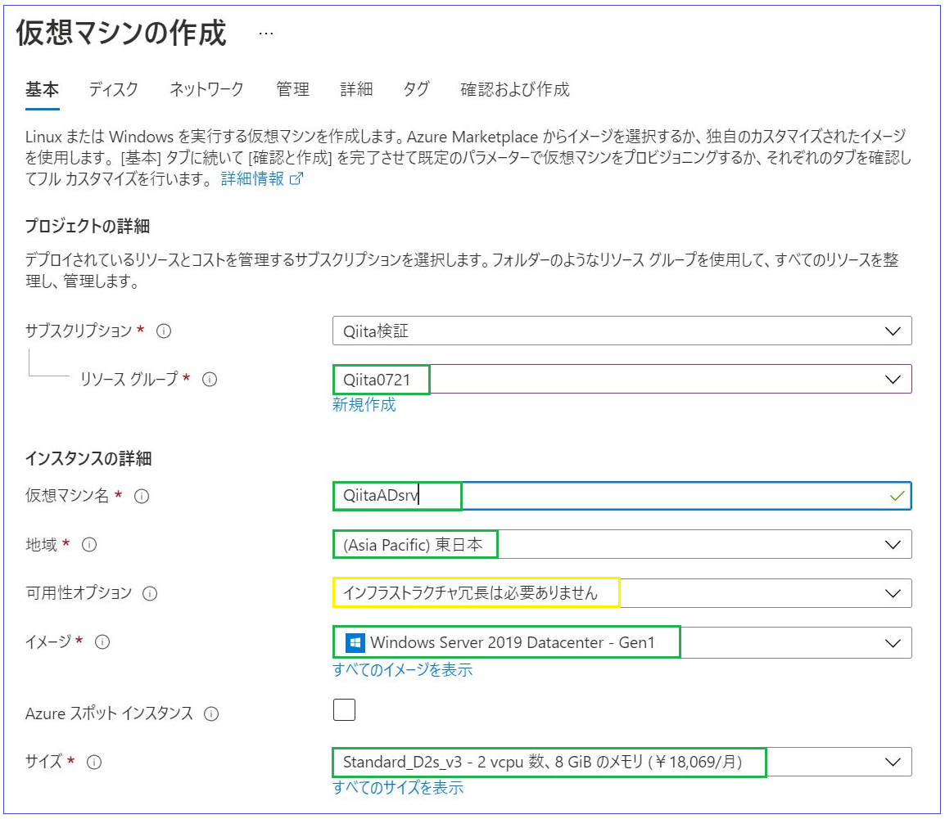This screenshot has height=819, width=945.
Task: Open the 詳細情報 link
Action: pyautogui.click(x=252, y=179)
